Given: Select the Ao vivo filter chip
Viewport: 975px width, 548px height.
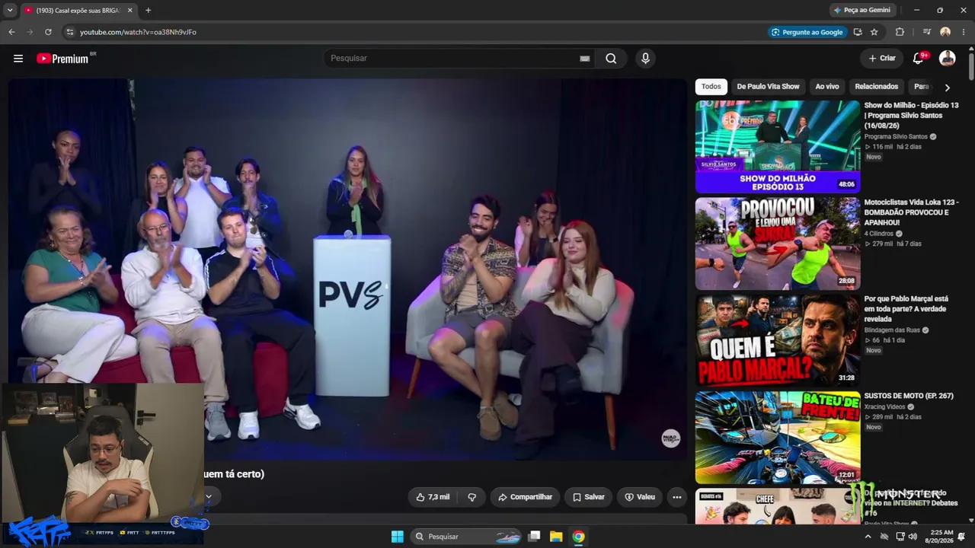Looking at the screenshot, I should 827,87.
